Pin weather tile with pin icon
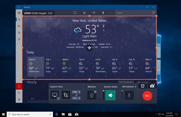The image size is (181, 117). tap(94, 13)
